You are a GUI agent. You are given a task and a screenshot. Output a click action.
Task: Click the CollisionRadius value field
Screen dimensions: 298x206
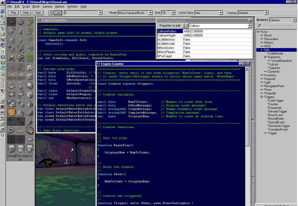click(217, 31)
